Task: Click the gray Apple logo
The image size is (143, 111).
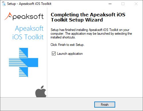Action: pos(41,91)
